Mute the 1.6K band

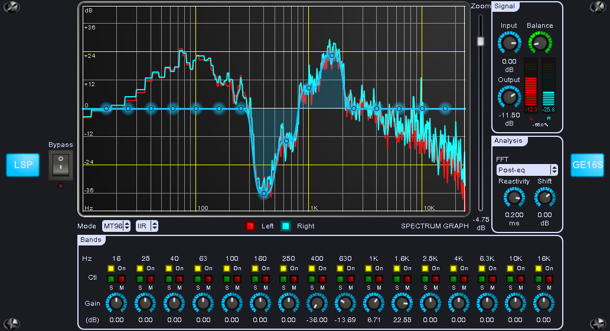pos(407,279)
